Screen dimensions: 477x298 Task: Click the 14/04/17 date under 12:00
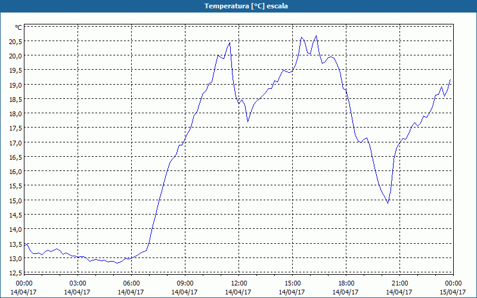238,292
